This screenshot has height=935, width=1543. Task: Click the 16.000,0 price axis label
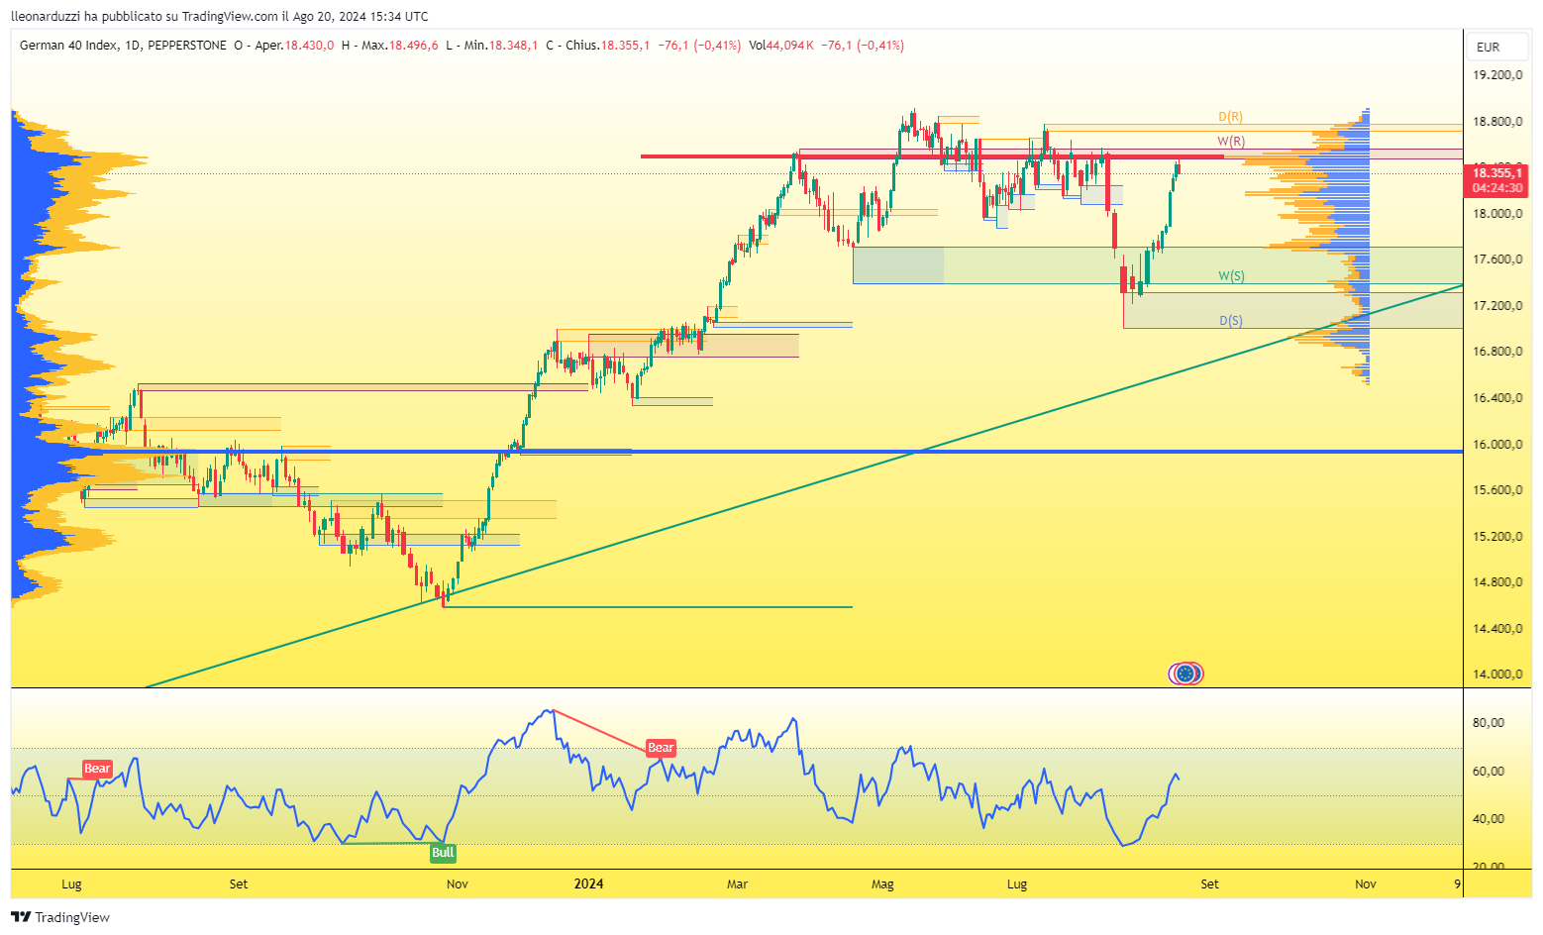1496,445
